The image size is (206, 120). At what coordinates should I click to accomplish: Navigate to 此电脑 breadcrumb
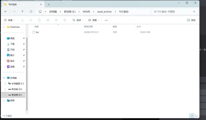[x=53, y=12]
